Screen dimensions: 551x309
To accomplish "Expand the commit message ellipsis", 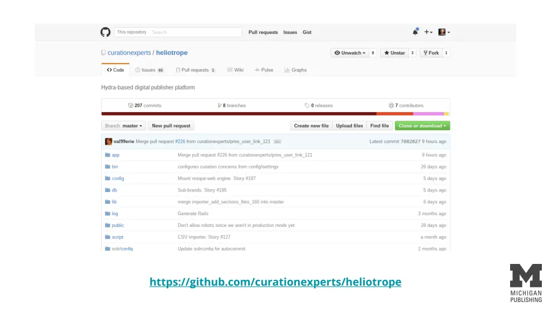I will [277, 142].
